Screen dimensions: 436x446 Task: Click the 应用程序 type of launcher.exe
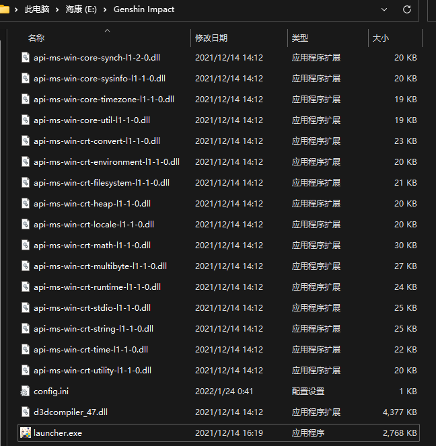(x=308, y=433)
